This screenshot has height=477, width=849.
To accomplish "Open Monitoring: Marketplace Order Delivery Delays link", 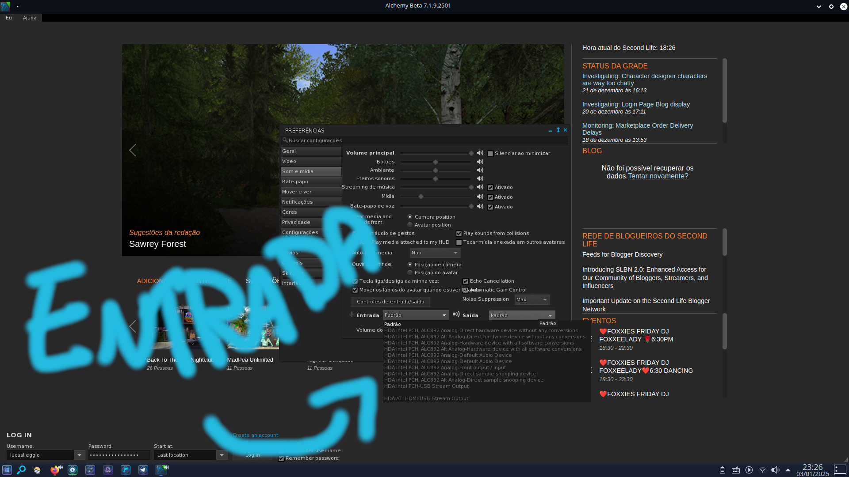I will click(638, 129).
